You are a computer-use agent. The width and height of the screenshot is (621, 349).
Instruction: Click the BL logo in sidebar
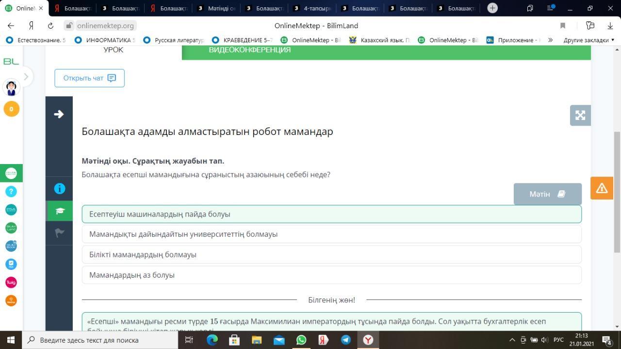pos(11,61)
